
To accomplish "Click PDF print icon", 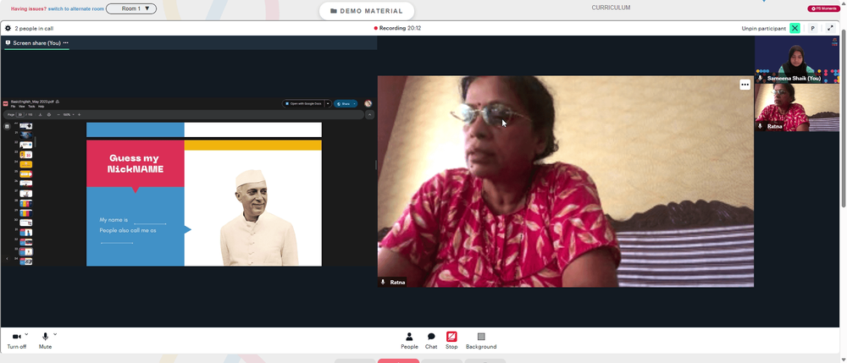I will (48, 115).
